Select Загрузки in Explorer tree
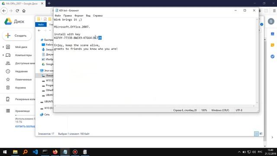The image size is (277, 156). (48, 49)
